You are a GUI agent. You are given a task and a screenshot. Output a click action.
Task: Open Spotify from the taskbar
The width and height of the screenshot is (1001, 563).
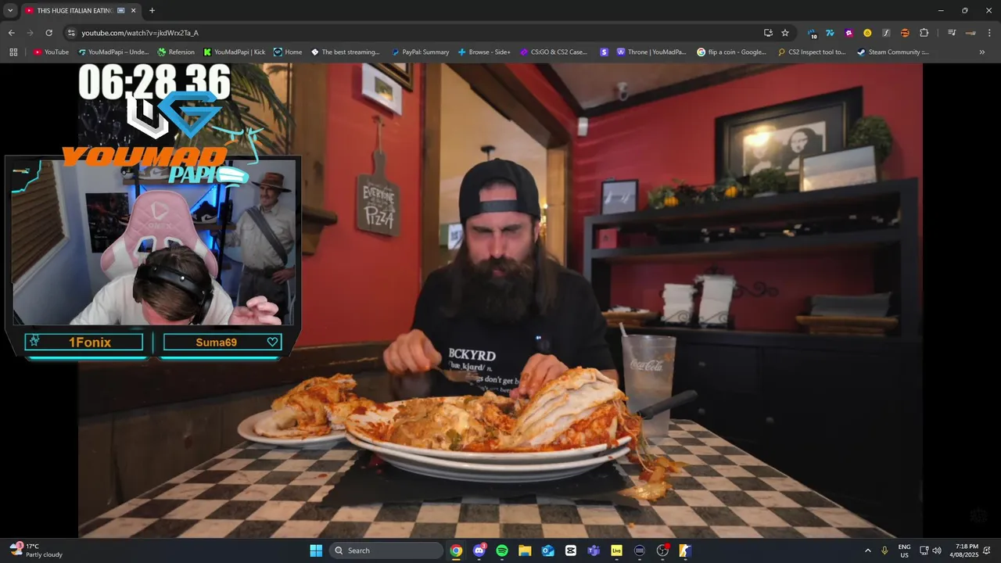point(502,550)
